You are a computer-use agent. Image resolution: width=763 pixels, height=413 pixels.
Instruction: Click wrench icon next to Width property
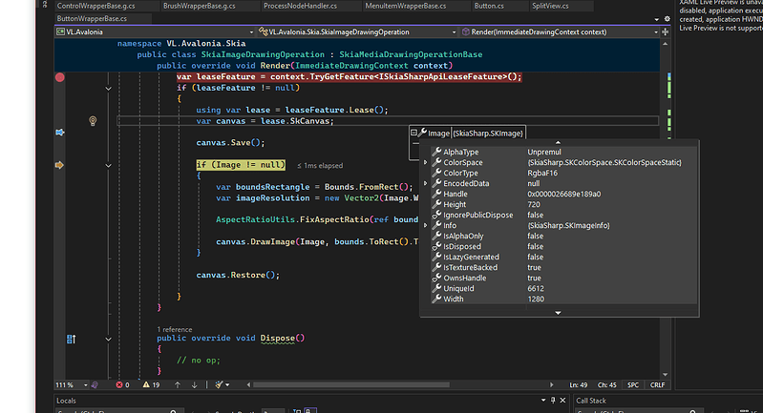436,299
